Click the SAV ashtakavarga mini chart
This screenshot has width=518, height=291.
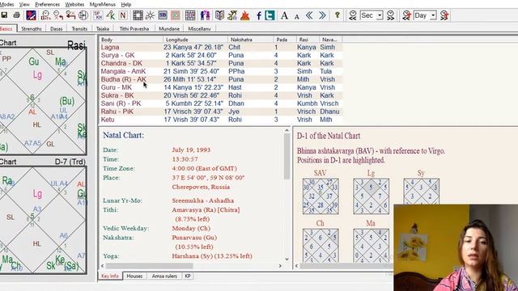point(321,196)
